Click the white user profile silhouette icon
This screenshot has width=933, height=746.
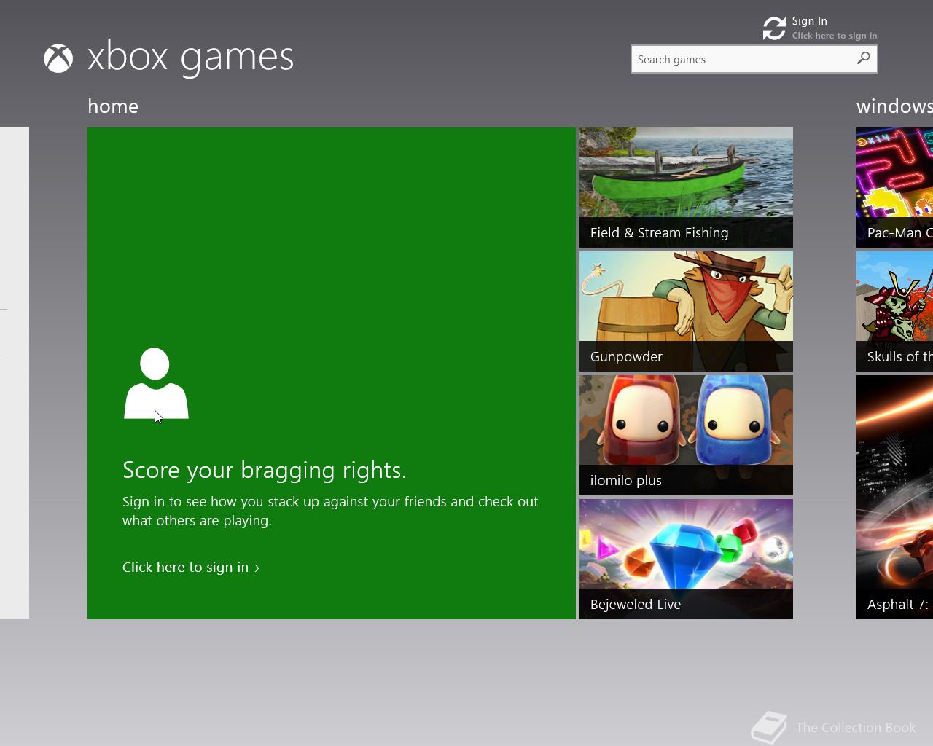(156, 383)
